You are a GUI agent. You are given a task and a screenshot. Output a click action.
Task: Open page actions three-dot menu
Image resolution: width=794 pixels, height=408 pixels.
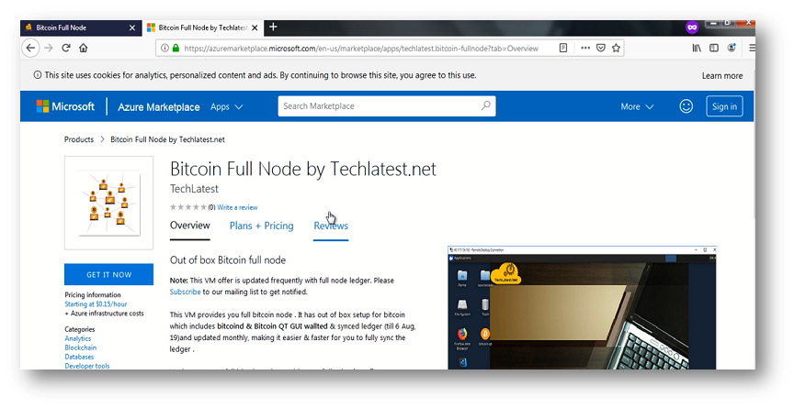point(585,48)
